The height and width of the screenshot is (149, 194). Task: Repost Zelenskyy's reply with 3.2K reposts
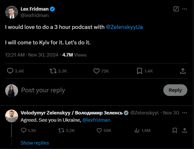(x=62, y=130)
